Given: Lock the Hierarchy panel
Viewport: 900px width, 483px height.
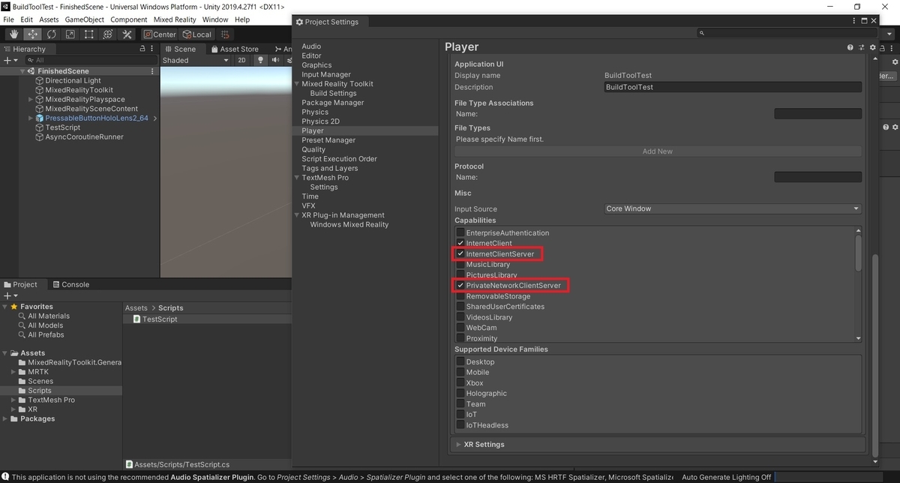Looking at the screenshot, I should pos(142,49).
